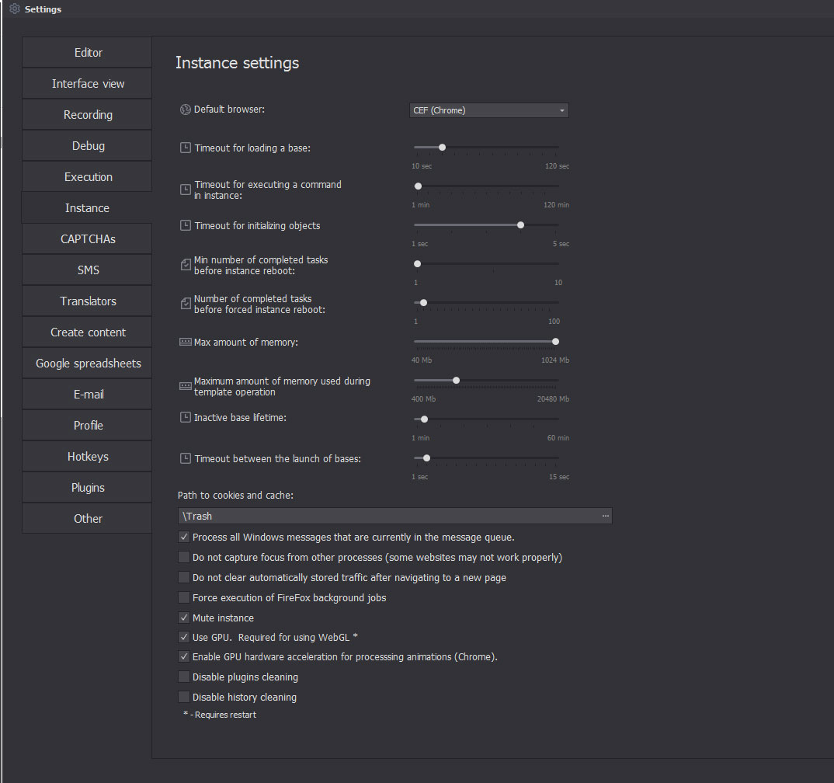Click clock icon beside Timeout for initializing objects

point(185,225)
